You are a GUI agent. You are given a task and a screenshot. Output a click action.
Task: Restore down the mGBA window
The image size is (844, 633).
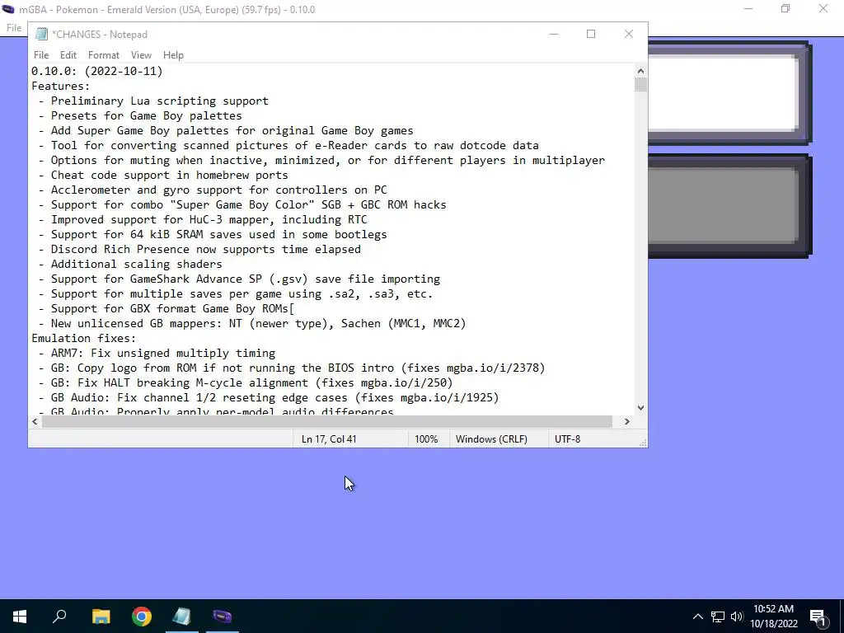click(x=785, y=9)
